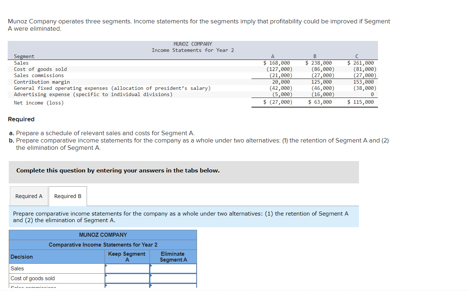Click the Sales input cell under Eliminate Segment A

pyautogui.click(x=173, y=268)
